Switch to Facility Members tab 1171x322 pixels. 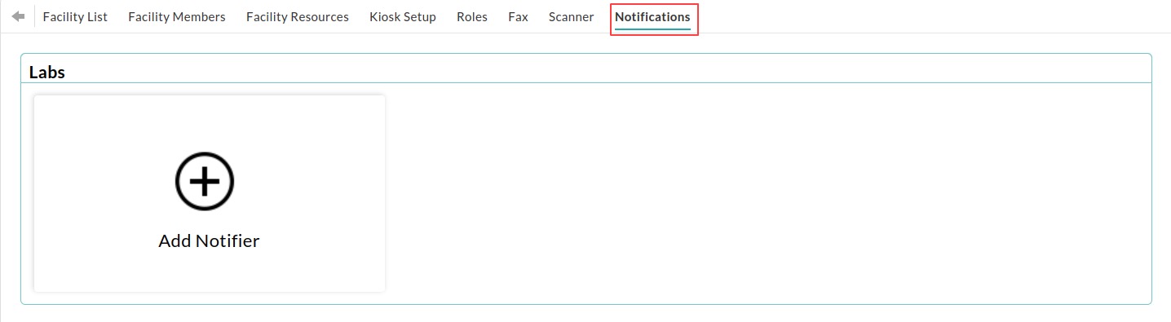(x=177, y=17)
